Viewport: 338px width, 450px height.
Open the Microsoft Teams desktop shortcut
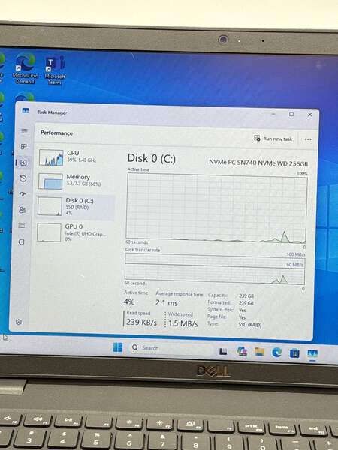coord(55,70)
